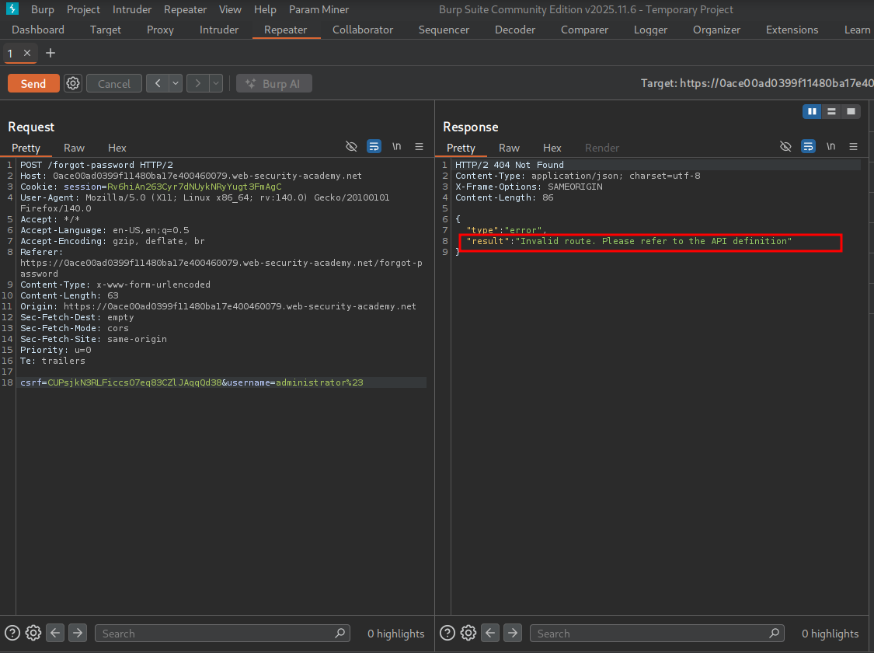The width and height of the screenshot is (874, 653).
Task: Switch to the Organizer tab
Action: (716, 30)
